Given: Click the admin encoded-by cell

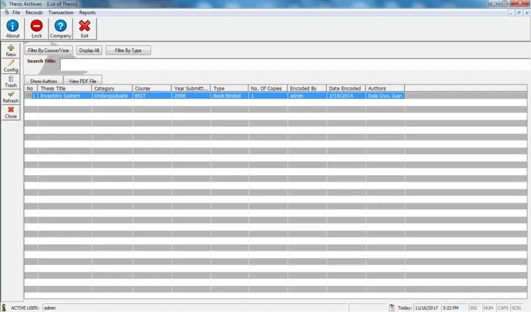Looking at the screenshot, I should 307,96.
